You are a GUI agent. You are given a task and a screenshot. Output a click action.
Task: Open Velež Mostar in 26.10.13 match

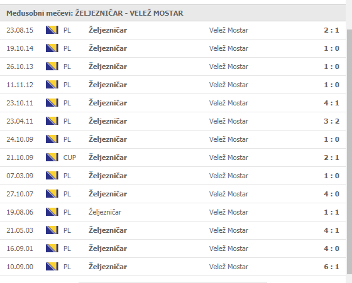point(229,67)
